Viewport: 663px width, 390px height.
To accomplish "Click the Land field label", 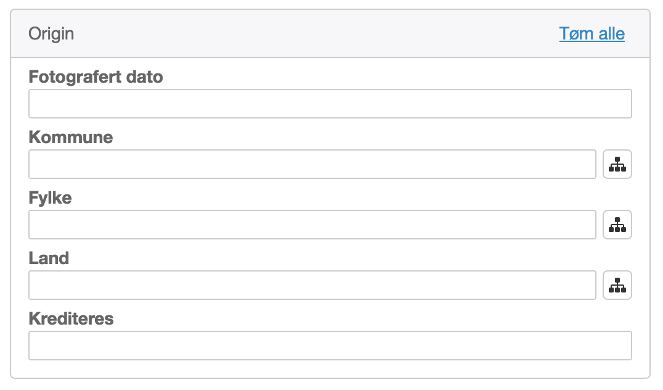I will [x=49, y=258].
